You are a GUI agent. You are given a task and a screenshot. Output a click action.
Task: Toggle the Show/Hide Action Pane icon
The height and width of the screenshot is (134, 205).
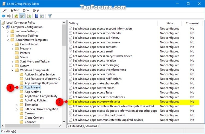click(42, 16)
